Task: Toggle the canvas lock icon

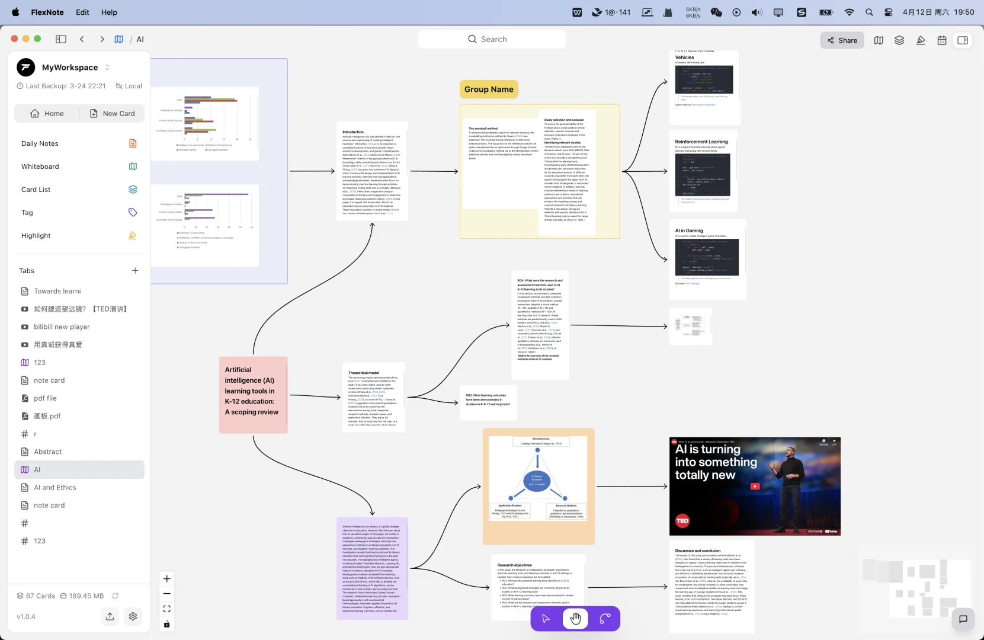Action: pyautogui.click(x=167, y=624)
